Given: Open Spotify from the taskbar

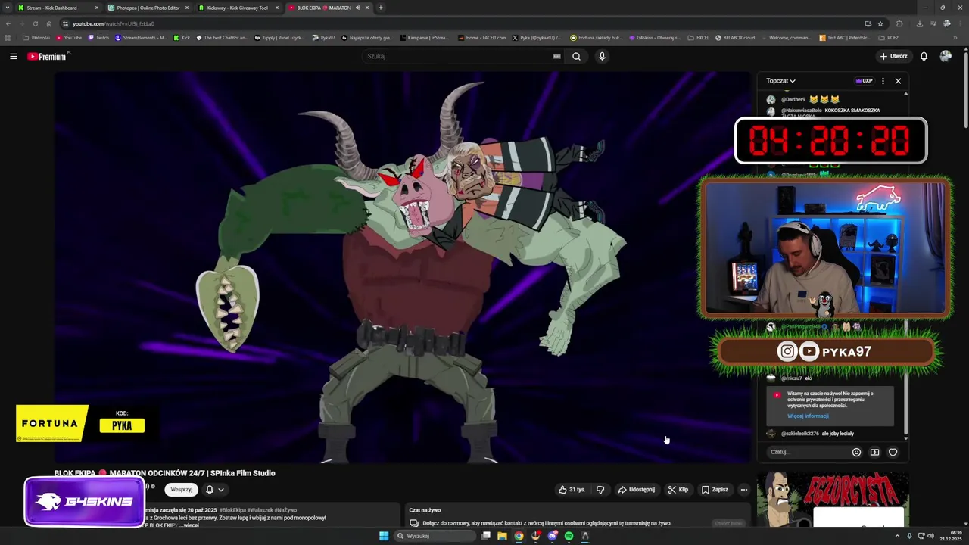Looking at the screenshot, I should click(x=569, y=536).
